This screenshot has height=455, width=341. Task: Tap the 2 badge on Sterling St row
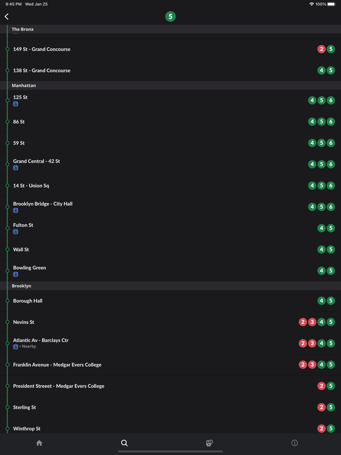point(321,407)
